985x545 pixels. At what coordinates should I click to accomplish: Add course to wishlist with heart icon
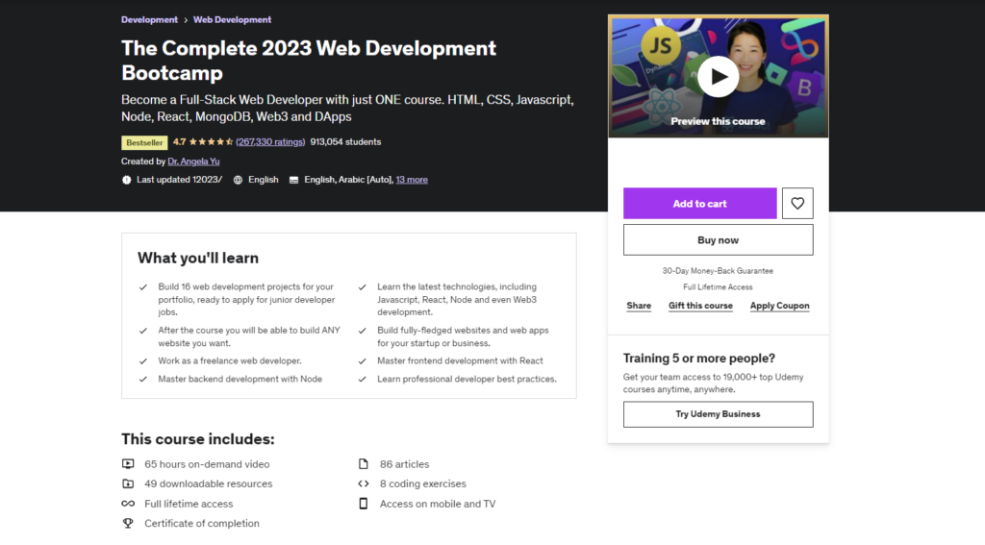coord(797,204)
